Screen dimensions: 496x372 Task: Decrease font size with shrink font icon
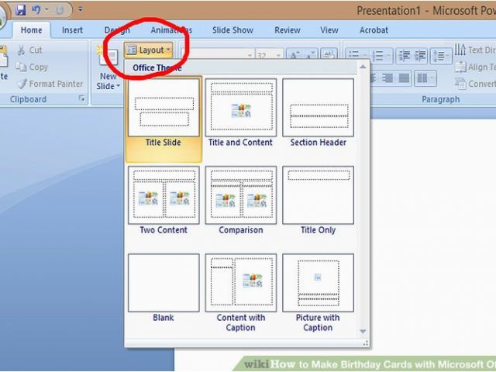[x=310, y=55]
